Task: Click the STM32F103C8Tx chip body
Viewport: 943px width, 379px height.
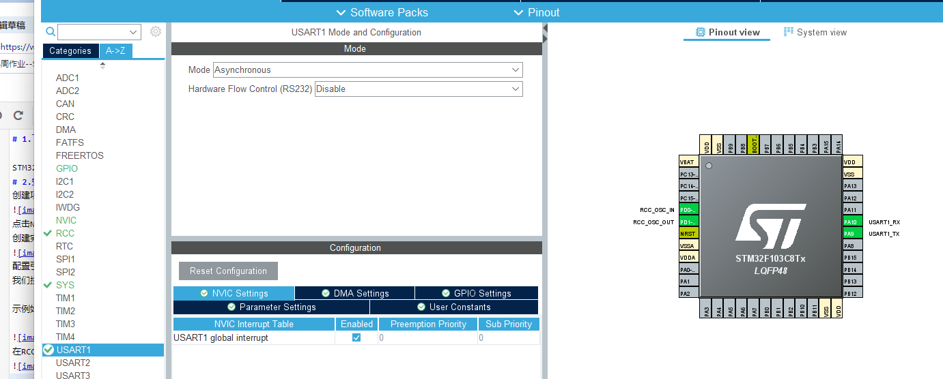Action: click(770, 226)
